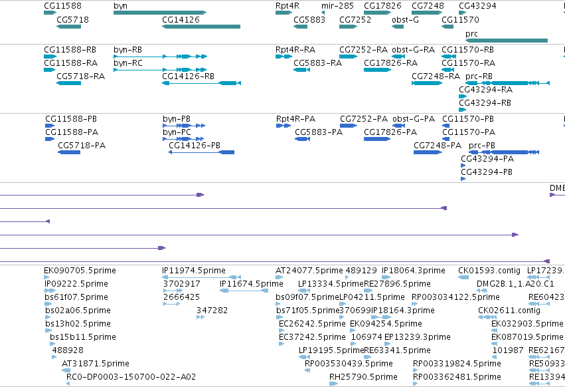Click the CG7252-PA protein
The height and width of the screenshot is (387, 565).
(x=349, y=126)
